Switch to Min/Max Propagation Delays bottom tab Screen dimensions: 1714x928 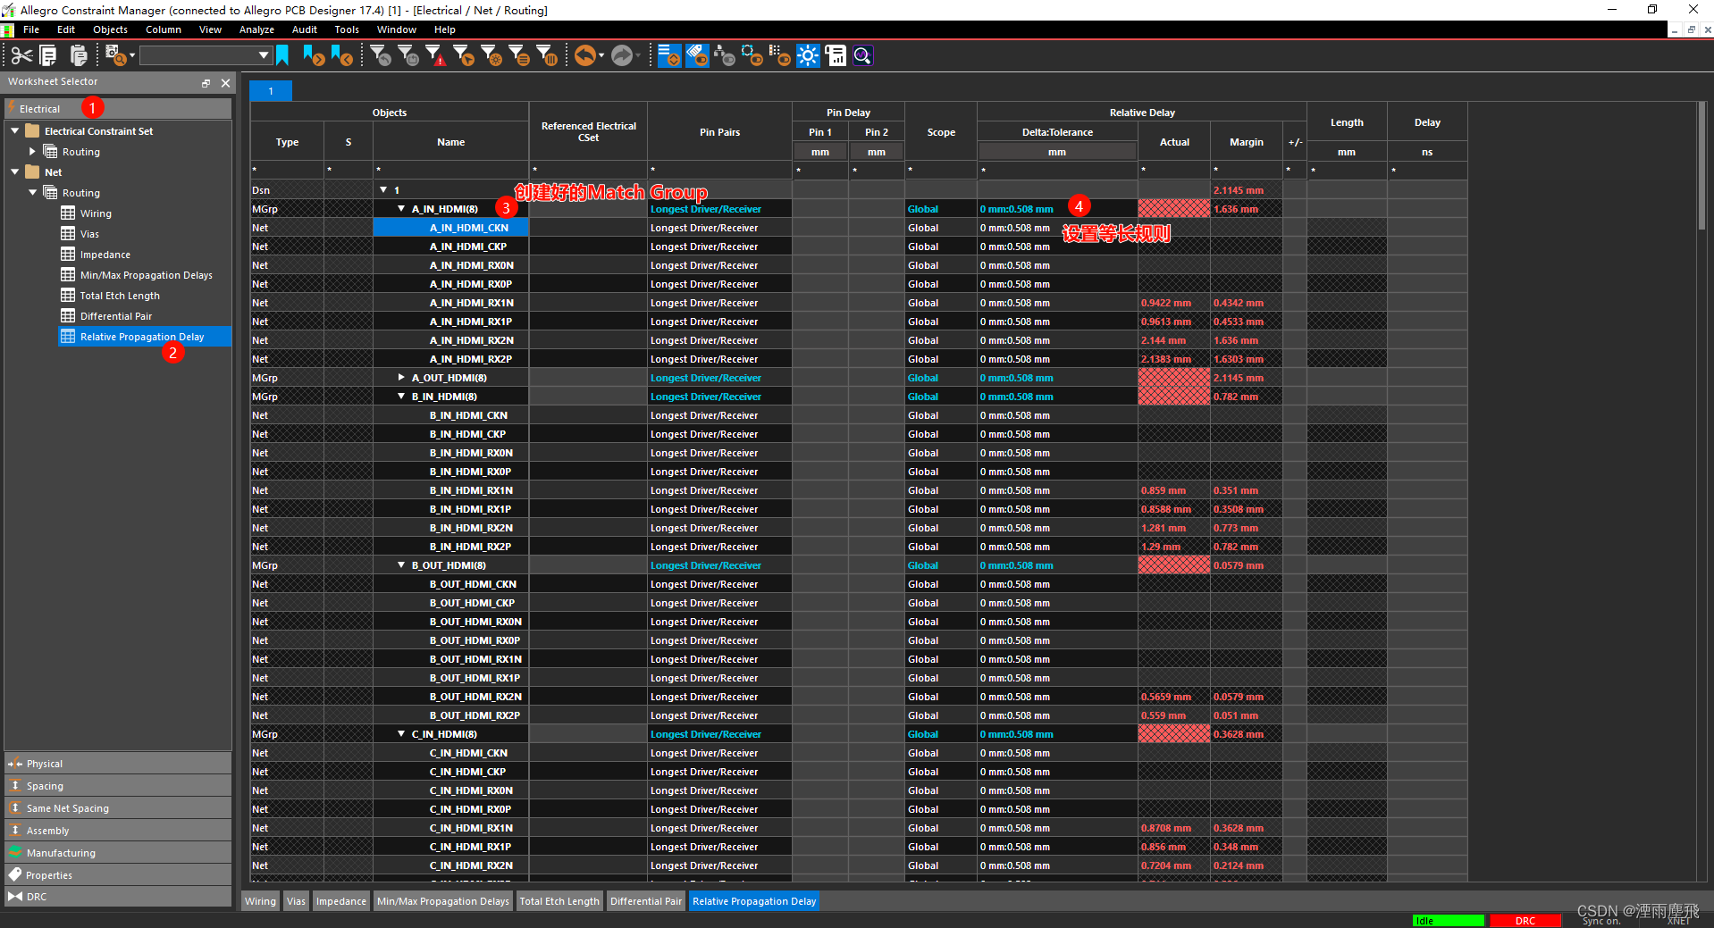(x=443, y=901)
